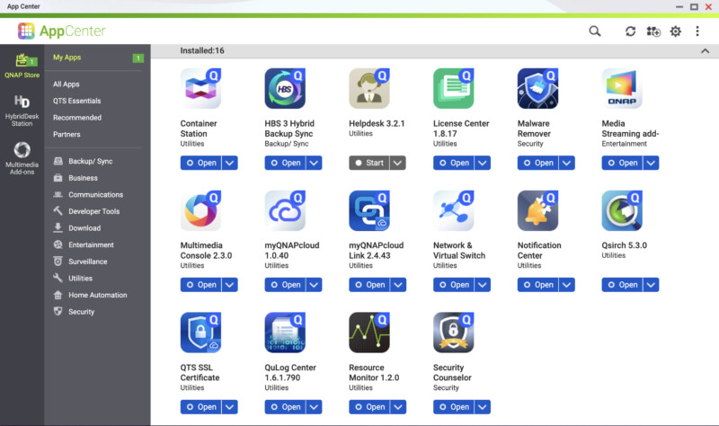Select QNAP Store in left rail
719x426 pixels.
(22, 66)
